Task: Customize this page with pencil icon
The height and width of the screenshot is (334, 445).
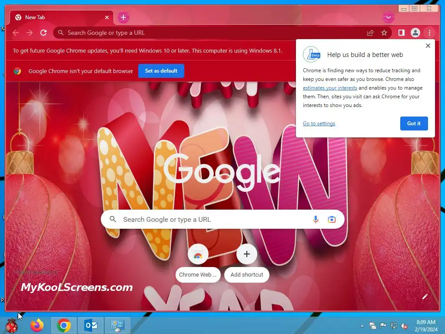Action: tap(425, 297)
